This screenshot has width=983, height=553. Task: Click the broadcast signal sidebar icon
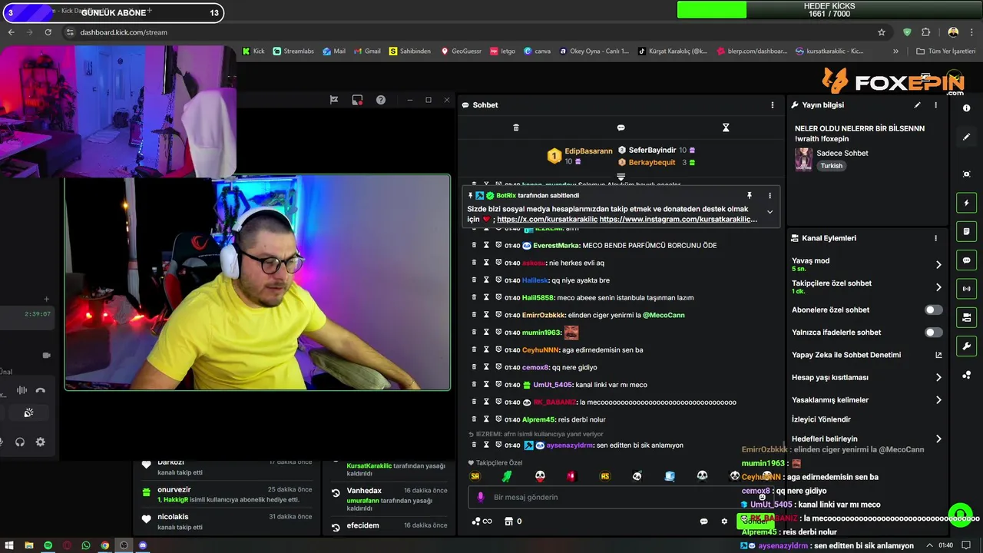click(966, 289)
